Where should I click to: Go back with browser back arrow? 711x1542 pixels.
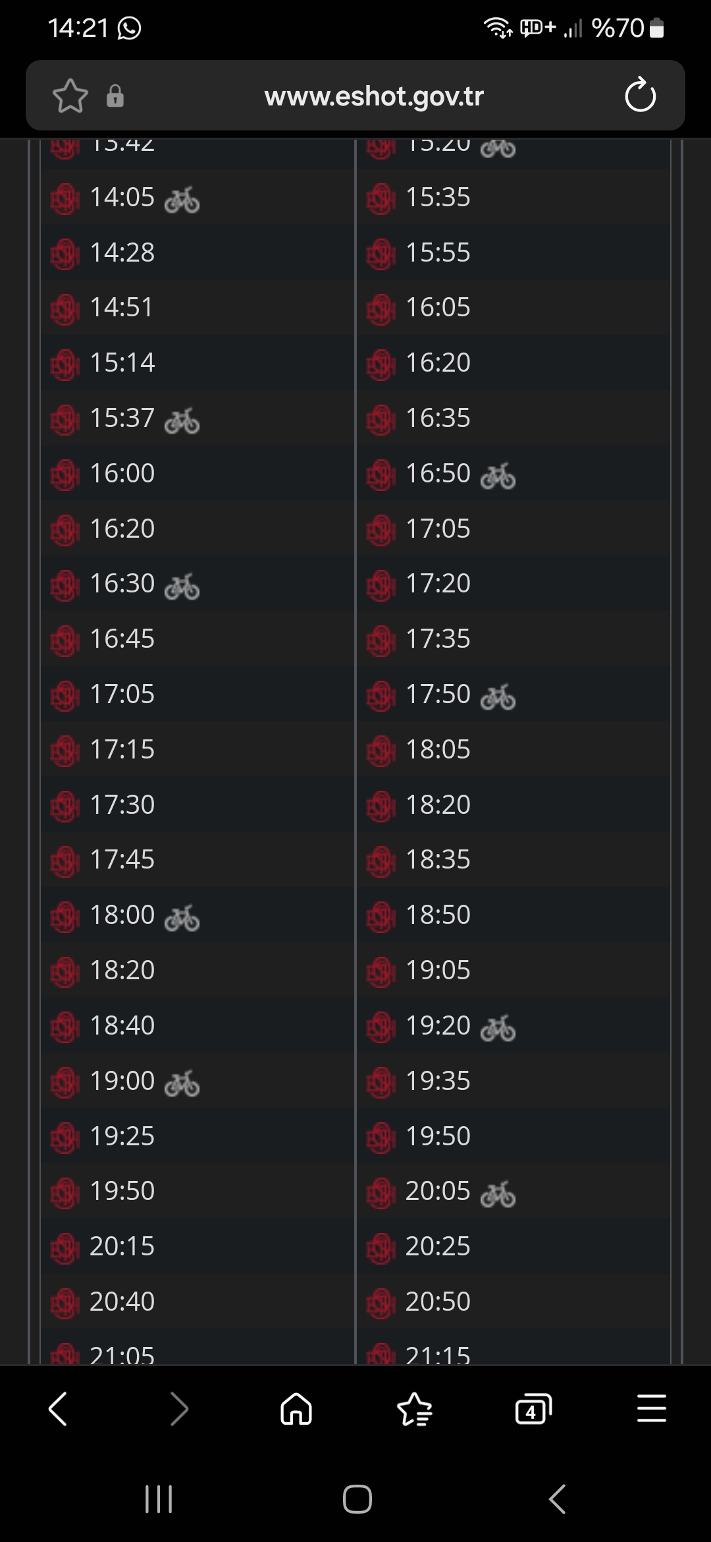(x=58, y=1410)
